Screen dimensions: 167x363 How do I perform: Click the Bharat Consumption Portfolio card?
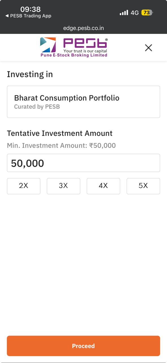83,102
